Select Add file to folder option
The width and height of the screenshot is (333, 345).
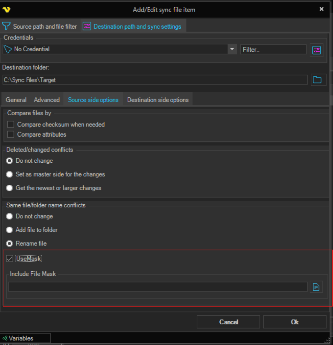(x=10, y=230)
